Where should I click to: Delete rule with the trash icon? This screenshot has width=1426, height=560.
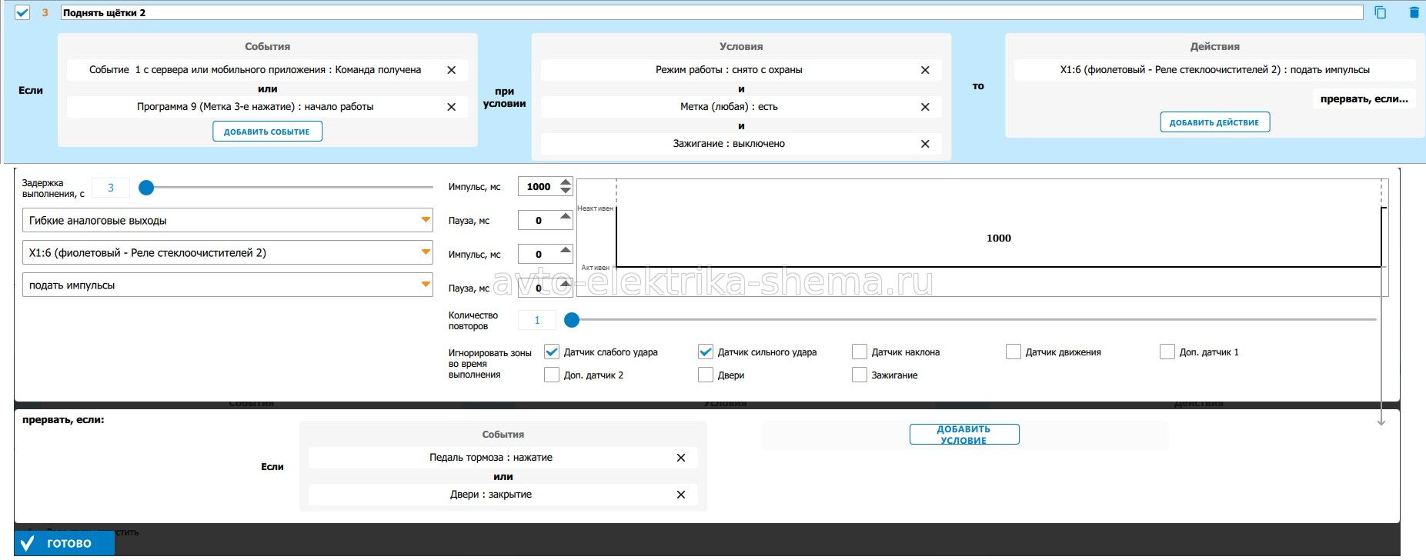pos(1414,12)
